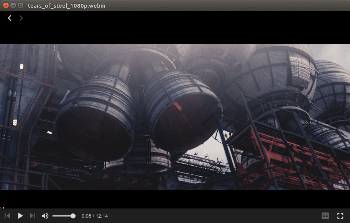The height and width of the screenshot is (223, 350).
Task: Click the tears_of_steel_1080p.webm title text
Action: coord(66,6)
